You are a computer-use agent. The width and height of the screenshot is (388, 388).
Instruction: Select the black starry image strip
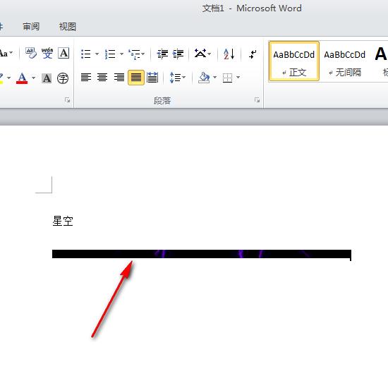click(202, 254)
